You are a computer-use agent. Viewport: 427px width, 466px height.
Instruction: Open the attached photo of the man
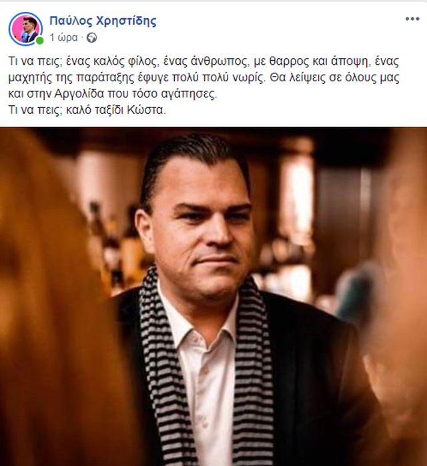[213, 296]
